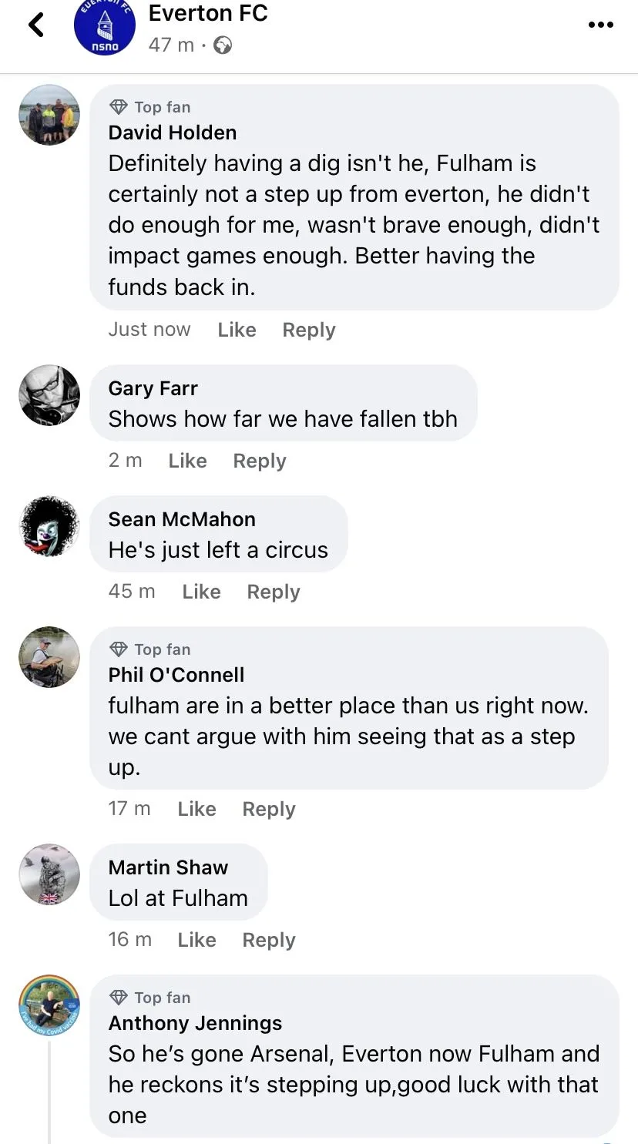Open the Everton FC page name link
The image size is (638, 1144).
208,13
